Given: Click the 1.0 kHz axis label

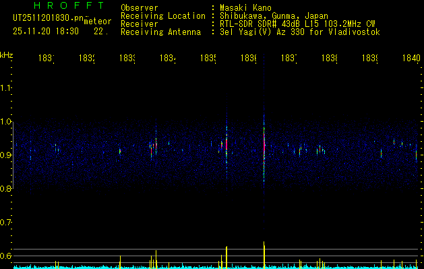Looking at the screenshot, I should 5,122.
